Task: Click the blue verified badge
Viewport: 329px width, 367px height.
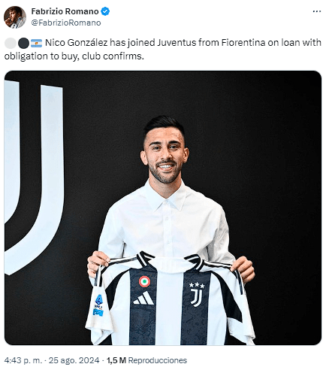Action: [x=105, y=11]
